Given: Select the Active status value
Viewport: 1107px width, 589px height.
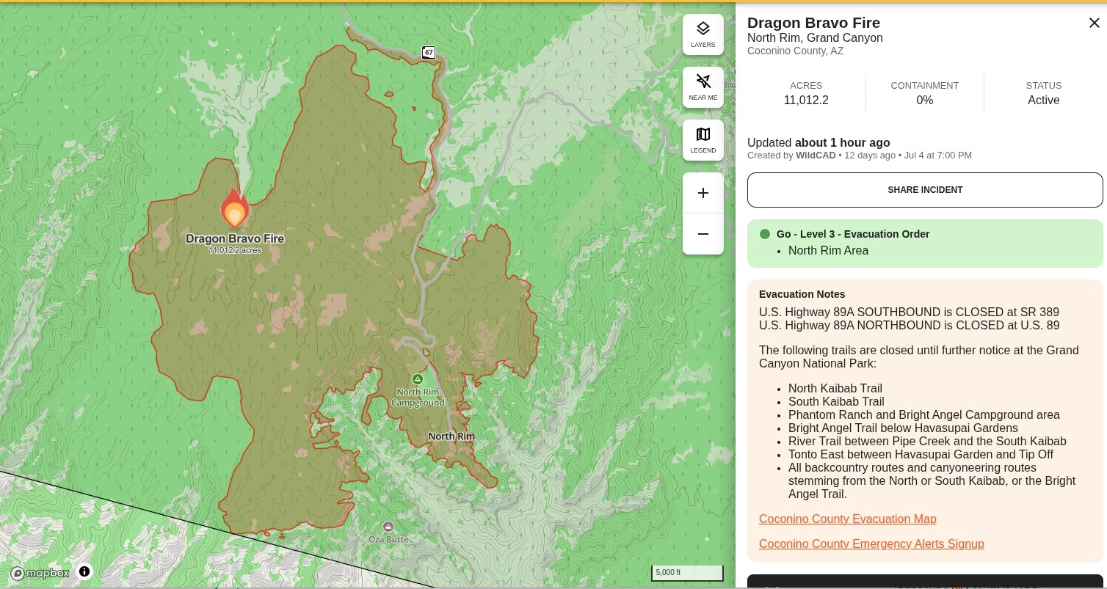Looking at the screenshot, I should (1044, 100).
